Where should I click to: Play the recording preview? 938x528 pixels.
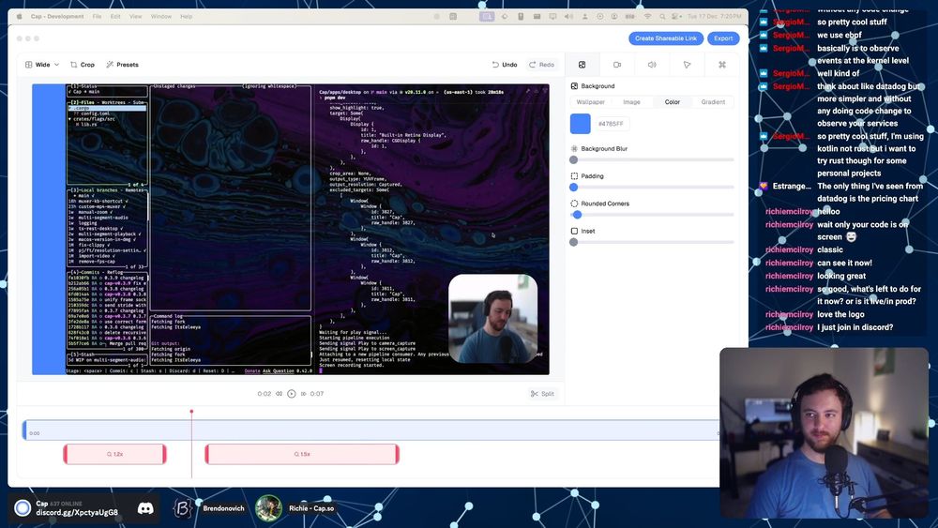pos(292,394)
